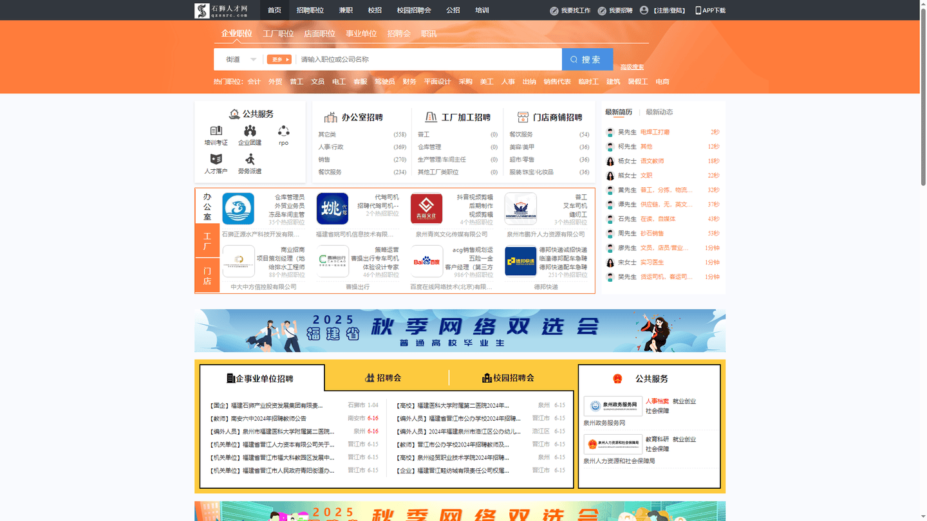The width and height of the screenshot is (927, 521).
Task: Open the 2025 秋季网络双选会 banner
Action: point(460,331)
